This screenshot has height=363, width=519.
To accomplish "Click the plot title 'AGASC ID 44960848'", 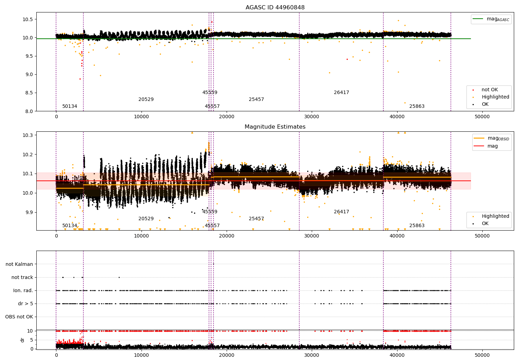I will 275,8.
